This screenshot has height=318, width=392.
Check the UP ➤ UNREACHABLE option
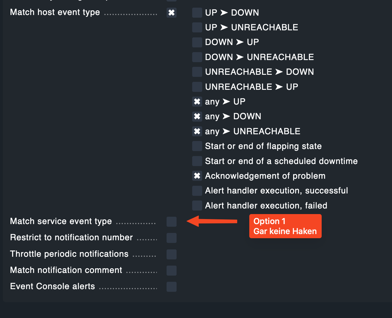pyautogui.click(x=197, y=27)
